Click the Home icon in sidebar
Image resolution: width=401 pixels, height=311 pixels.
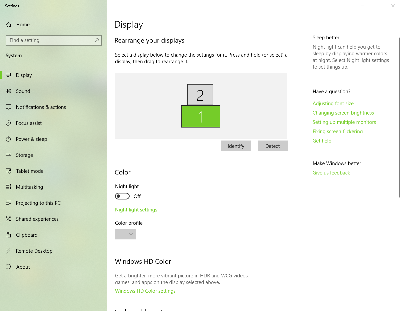tap(9, 25)
